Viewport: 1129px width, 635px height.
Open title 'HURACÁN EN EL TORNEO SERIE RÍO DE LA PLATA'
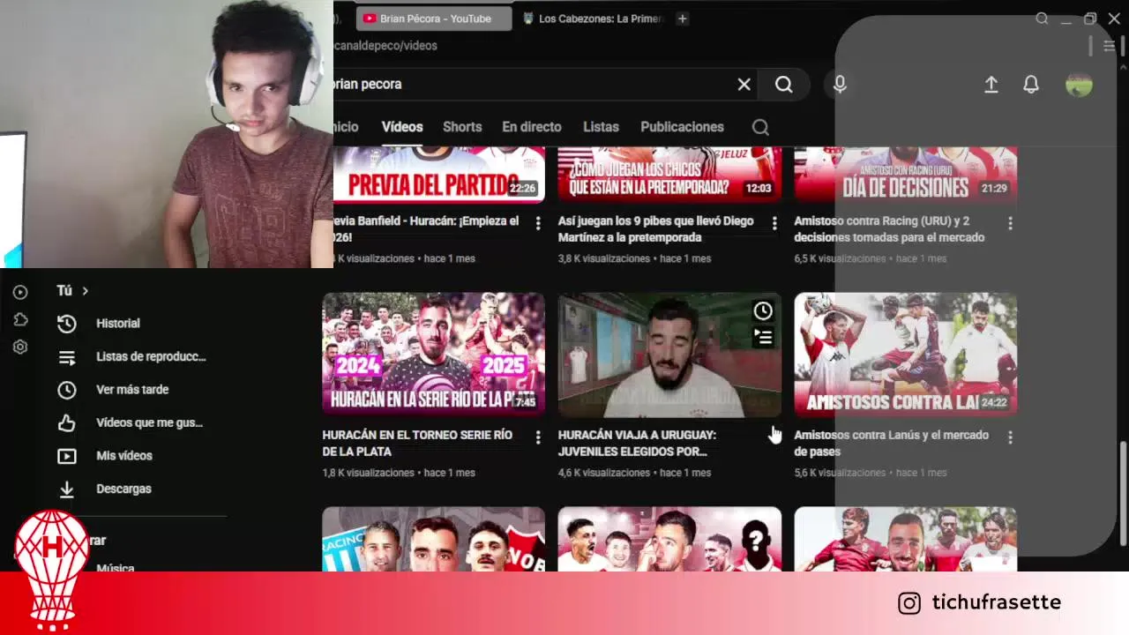(x=417, y=443)
